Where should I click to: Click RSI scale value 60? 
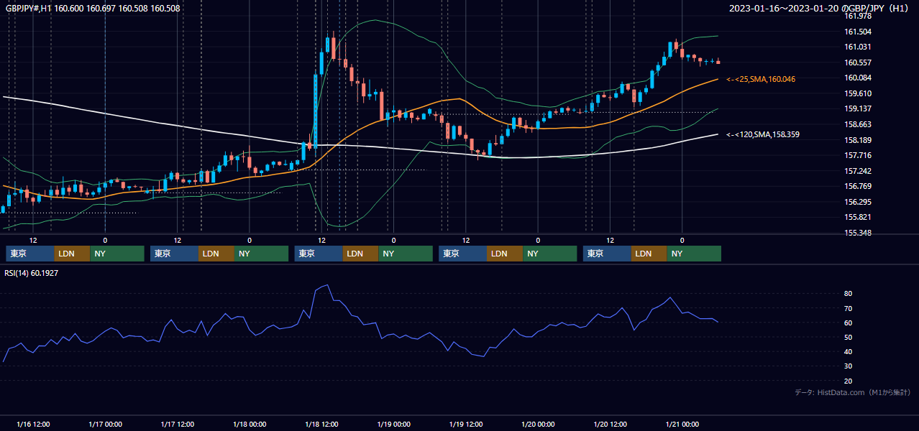(849, 323)
